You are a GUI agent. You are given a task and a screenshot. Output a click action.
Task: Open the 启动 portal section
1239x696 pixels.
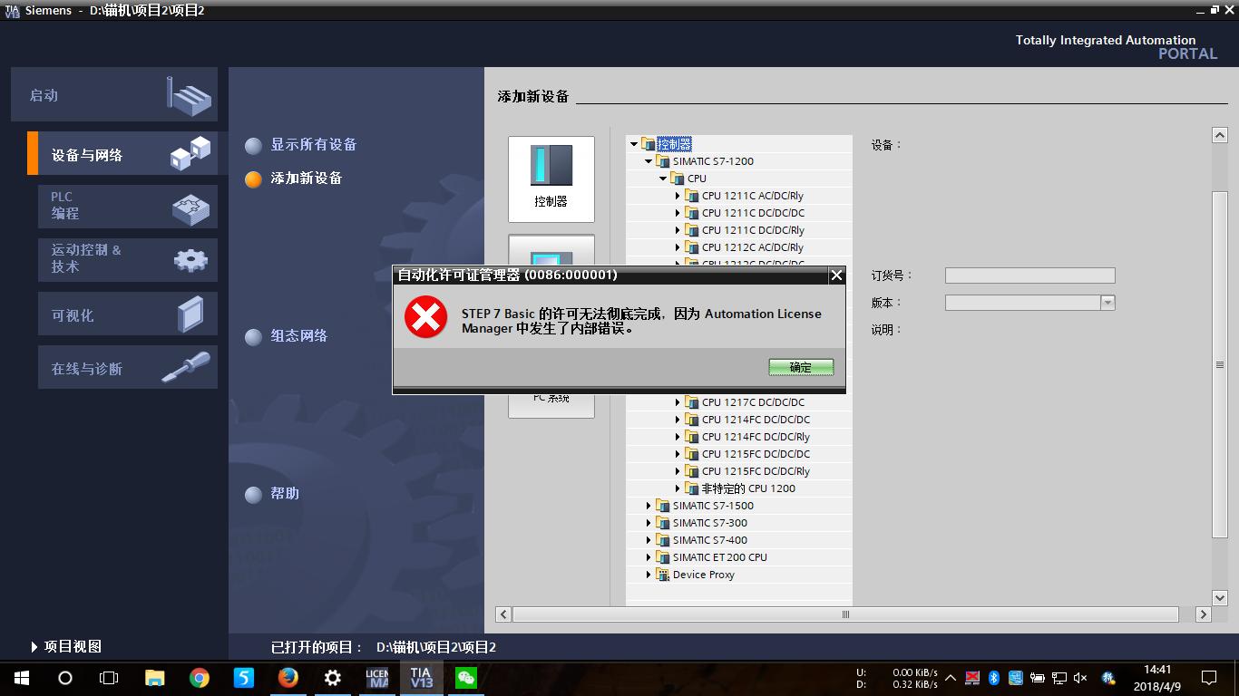114,94
